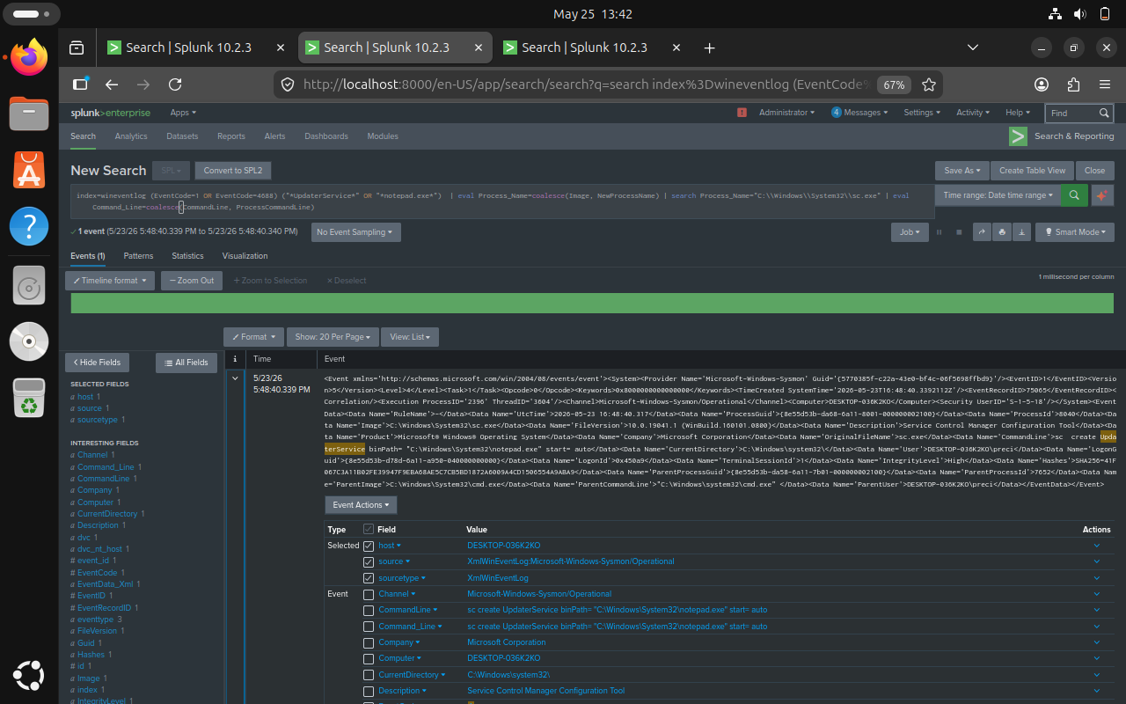Print the search results
The width and height of the screenshot is (1126, 704).
pyautogui.click(x=1001, y=232)
